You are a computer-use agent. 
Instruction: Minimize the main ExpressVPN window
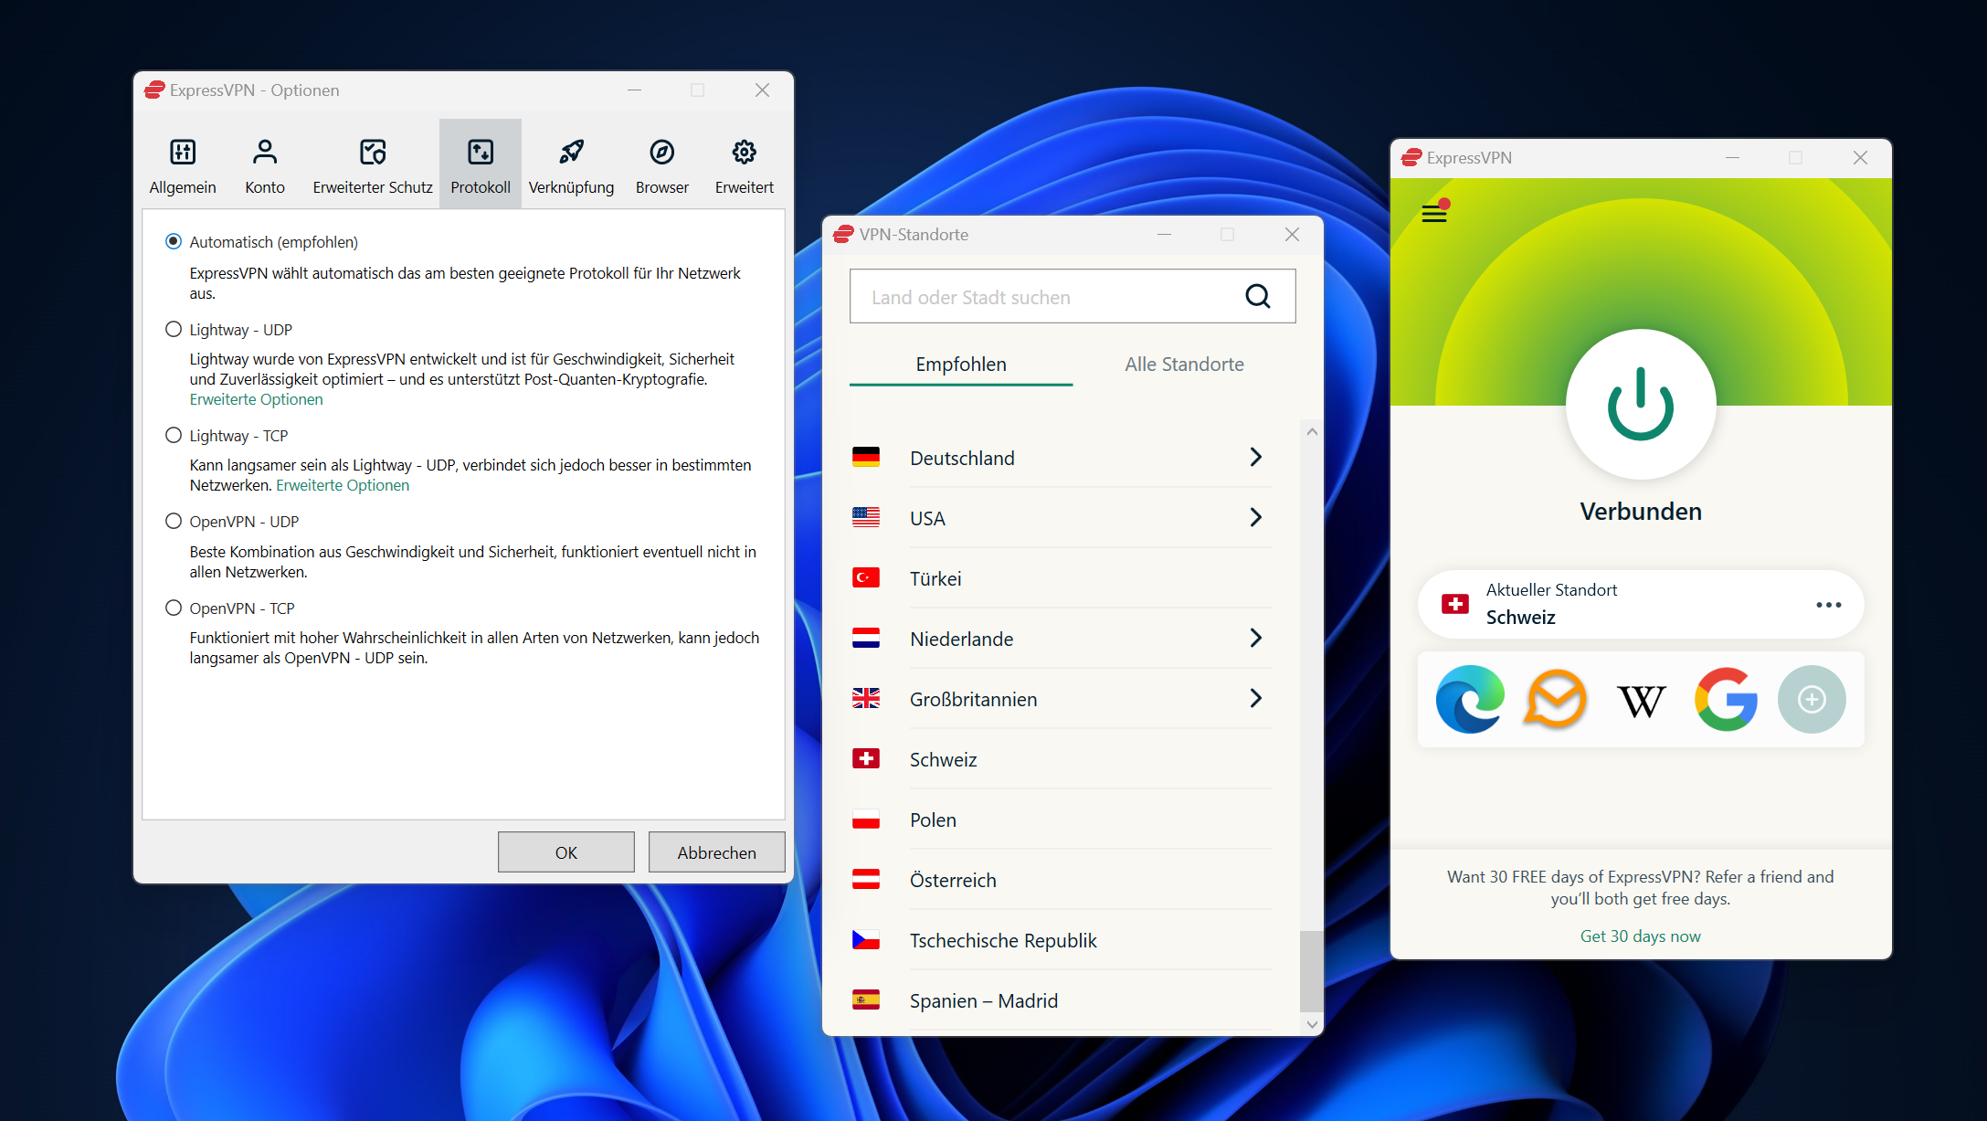click(1732, 157)
